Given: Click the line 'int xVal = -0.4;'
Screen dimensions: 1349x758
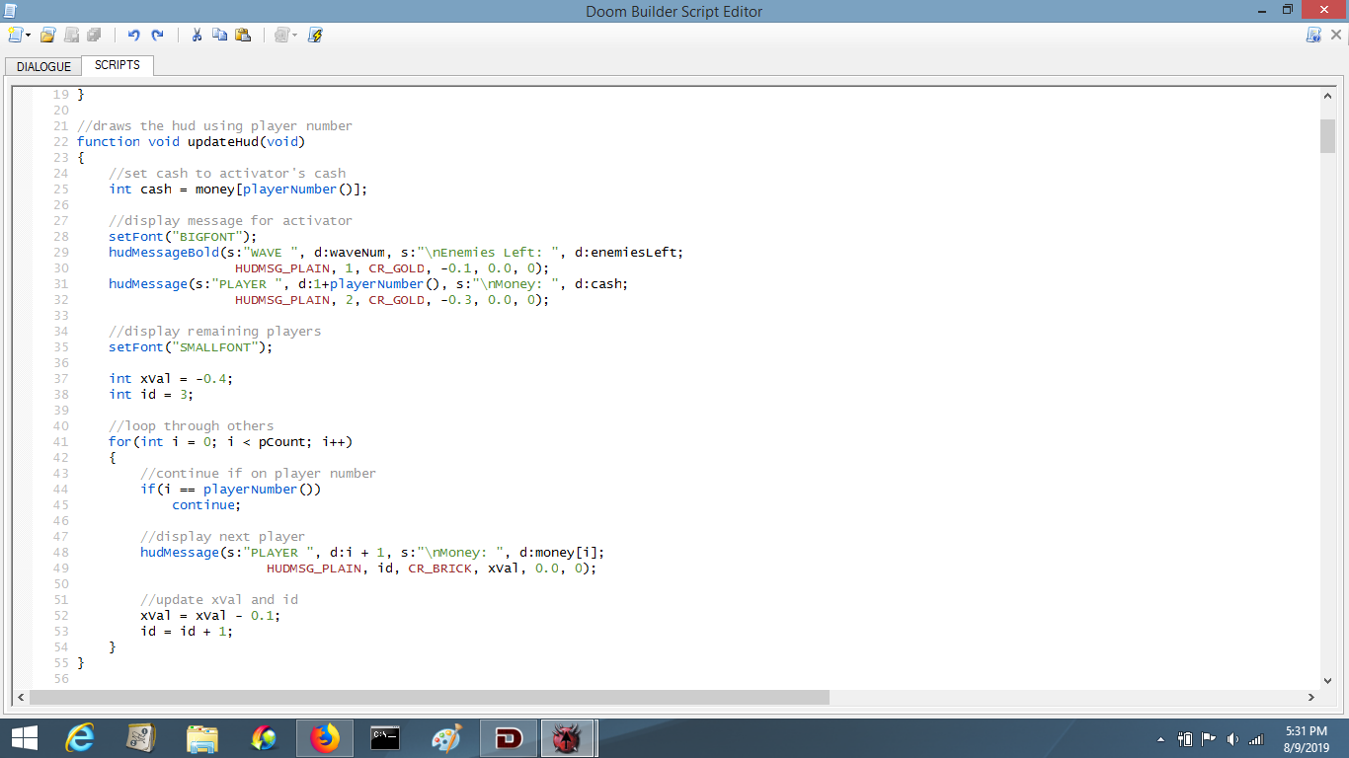Looking at the screenshot, I should coord(171,378).
